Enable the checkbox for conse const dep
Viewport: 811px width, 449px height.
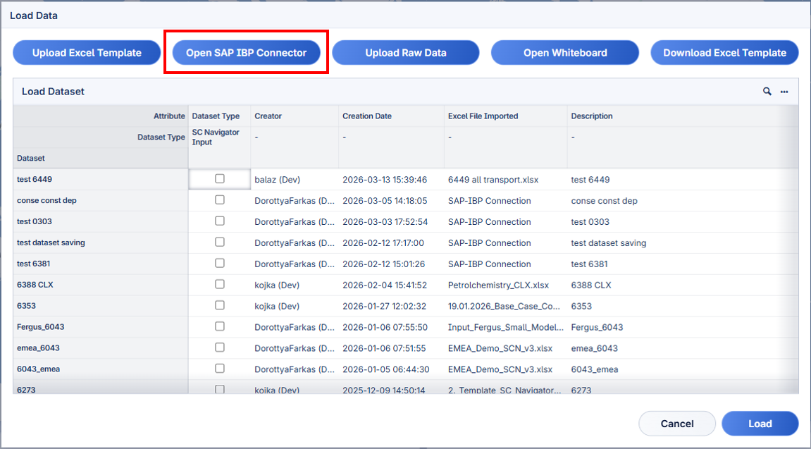[220, 200]
